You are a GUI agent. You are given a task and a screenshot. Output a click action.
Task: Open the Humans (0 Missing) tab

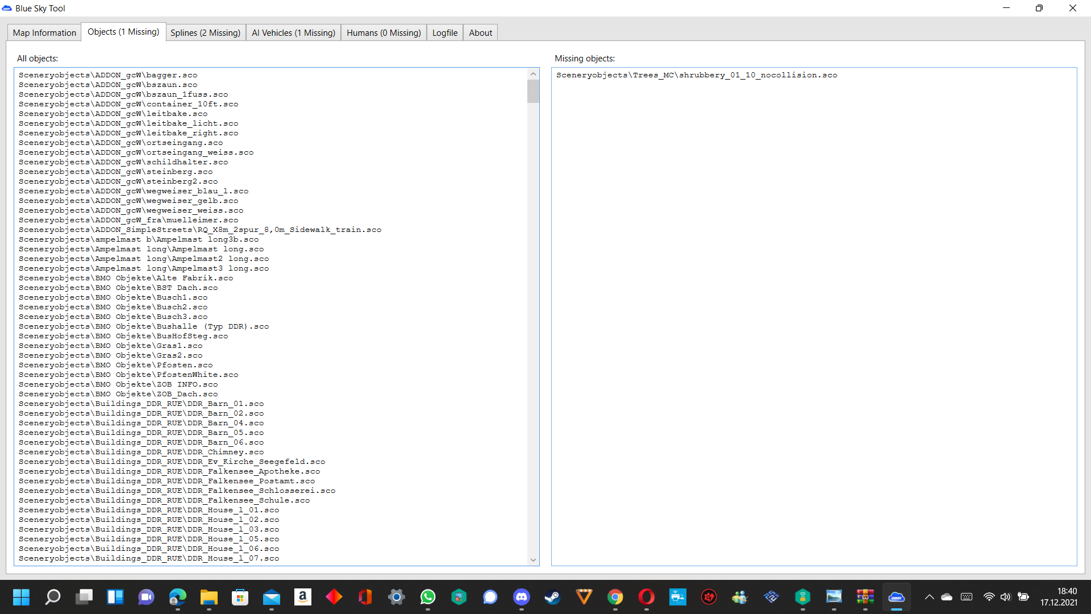(x=384, y=33)
